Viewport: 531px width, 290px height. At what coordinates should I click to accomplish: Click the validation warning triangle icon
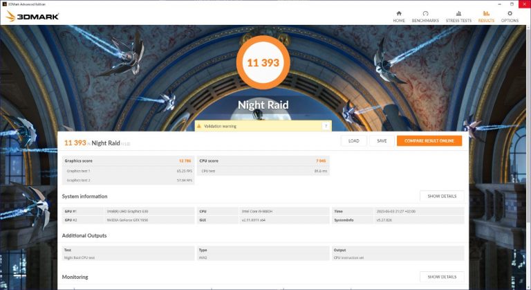200,126
